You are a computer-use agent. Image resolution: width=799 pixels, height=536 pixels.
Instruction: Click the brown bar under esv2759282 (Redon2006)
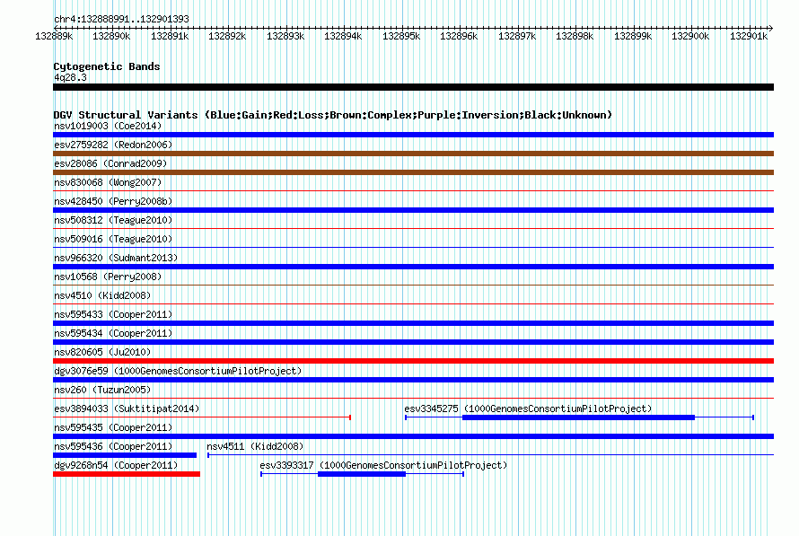[x=413, y=154]
